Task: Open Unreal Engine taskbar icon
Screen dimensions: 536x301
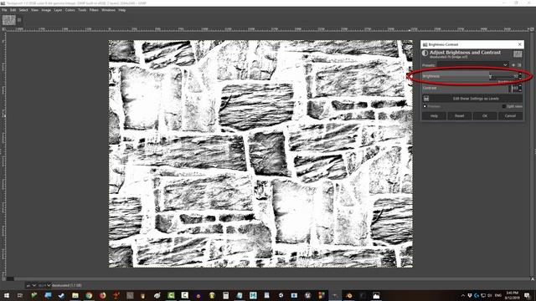Action: pyautogui.click(x=307, y=295)
